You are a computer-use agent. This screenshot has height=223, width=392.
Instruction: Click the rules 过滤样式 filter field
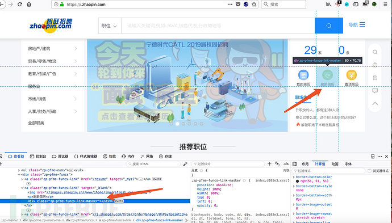coord(228,164)
